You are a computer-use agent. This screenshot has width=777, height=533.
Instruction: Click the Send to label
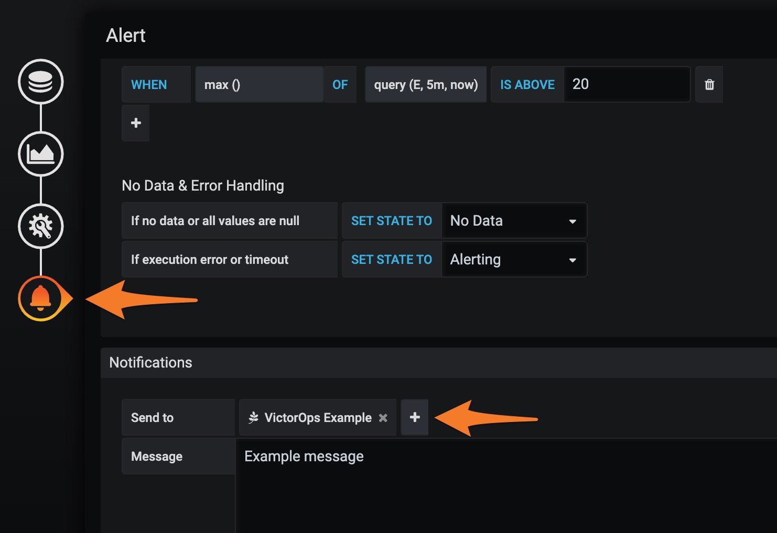click(x=152, y=417)
